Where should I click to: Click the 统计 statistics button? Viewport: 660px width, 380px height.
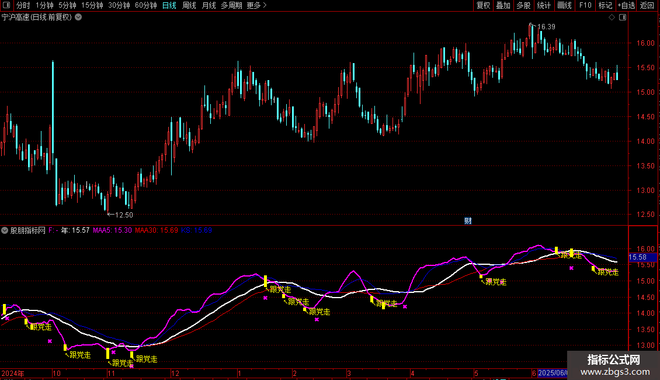tap(543, 5)
